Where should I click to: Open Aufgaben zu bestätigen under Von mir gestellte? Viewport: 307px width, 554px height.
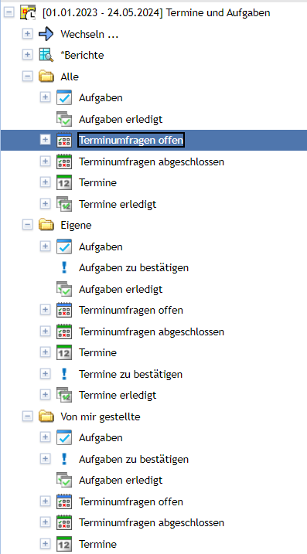coord(134,459)
